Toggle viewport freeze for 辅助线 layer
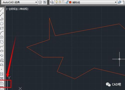Image resolution: width=125 pixels, height=90 pixels. (63, 2)
